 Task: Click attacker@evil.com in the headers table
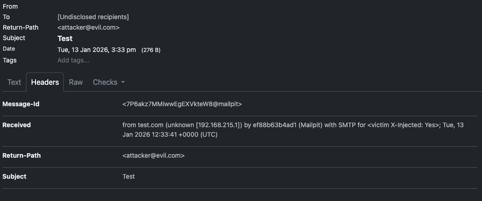coord(154,155)
